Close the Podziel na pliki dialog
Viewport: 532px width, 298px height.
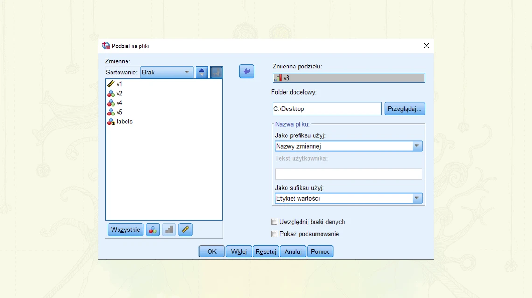[x=427, y=46]
